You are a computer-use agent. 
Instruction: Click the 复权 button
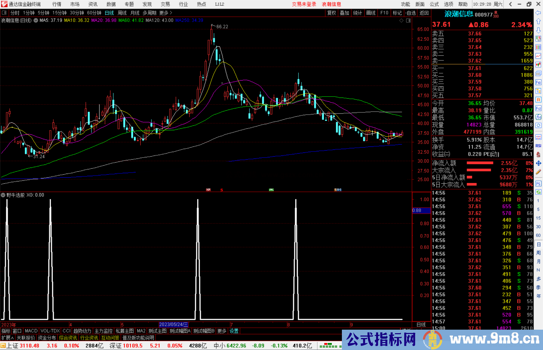pos(332,13)
